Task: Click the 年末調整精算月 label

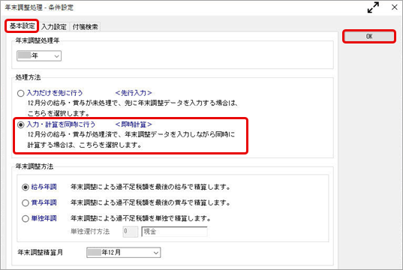Action: 40,253
